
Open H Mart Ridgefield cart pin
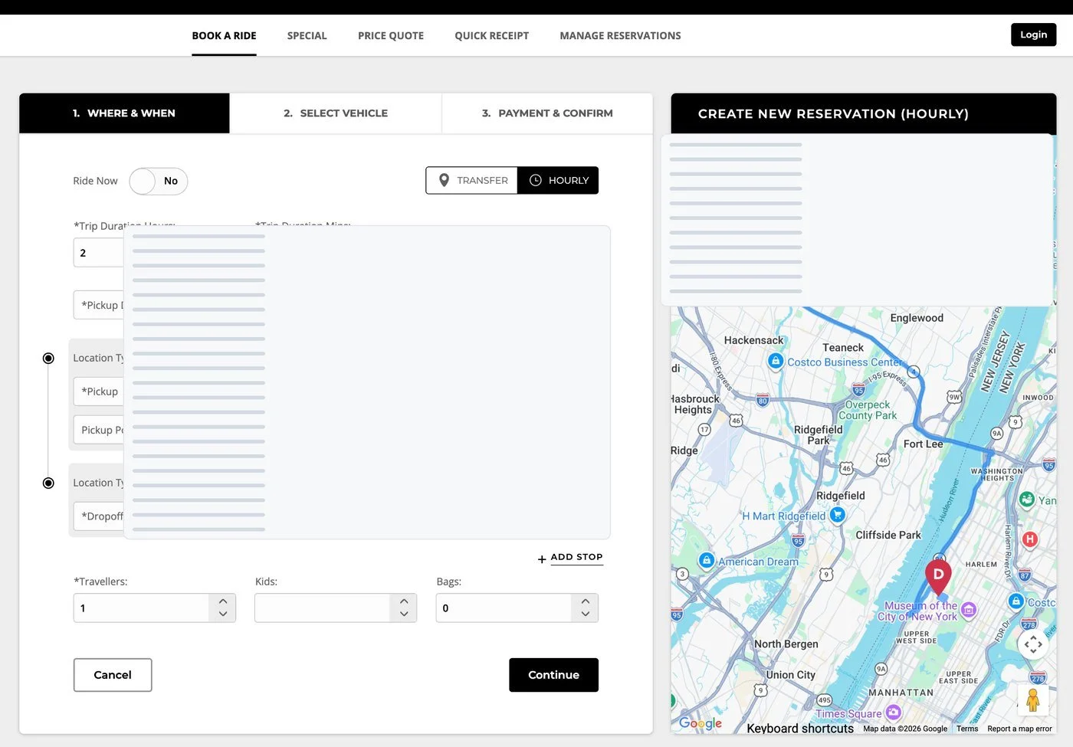click(x=838, y=515)
